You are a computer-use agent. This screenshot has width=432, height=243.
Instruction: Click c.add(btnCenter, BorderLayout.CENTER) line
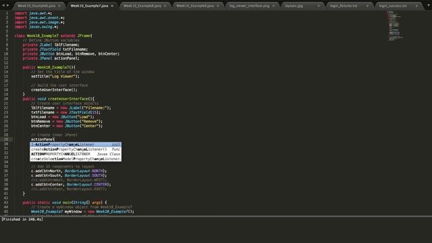click(71, 184)
